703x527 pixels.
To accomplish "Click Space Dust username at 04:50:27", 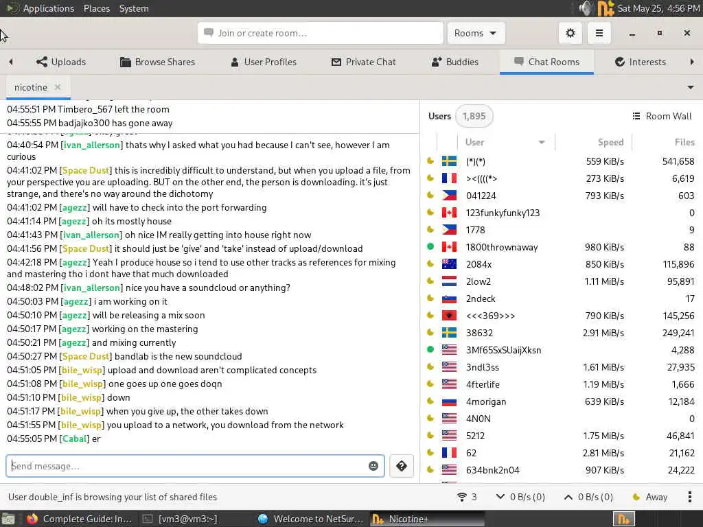I will click(x=86, y=356).
